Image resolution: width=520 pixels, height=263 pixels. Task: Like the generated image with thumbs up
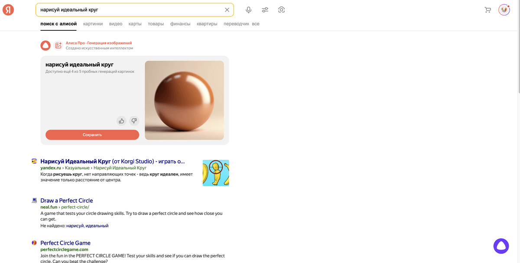tap(121, 121)
